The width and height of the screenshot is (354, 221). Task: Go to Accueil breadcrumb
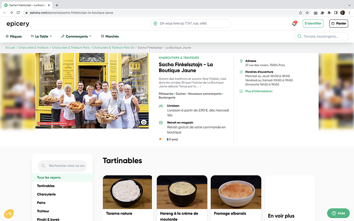coord(10,47)
